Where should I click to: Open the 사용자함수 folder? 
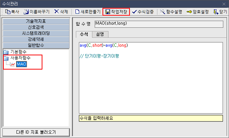coord(17,58)
